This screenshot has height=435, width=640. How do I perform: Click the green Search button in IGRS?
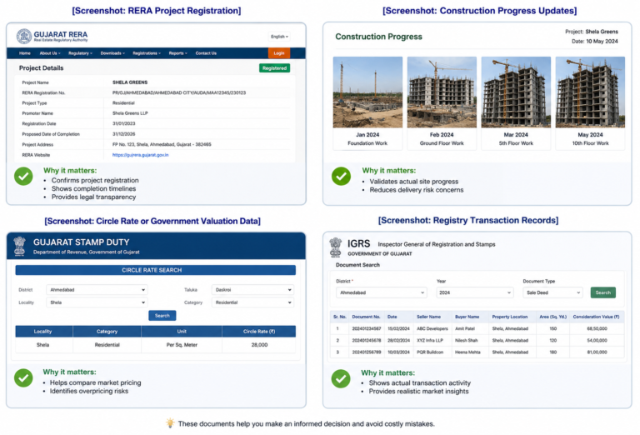602,292
